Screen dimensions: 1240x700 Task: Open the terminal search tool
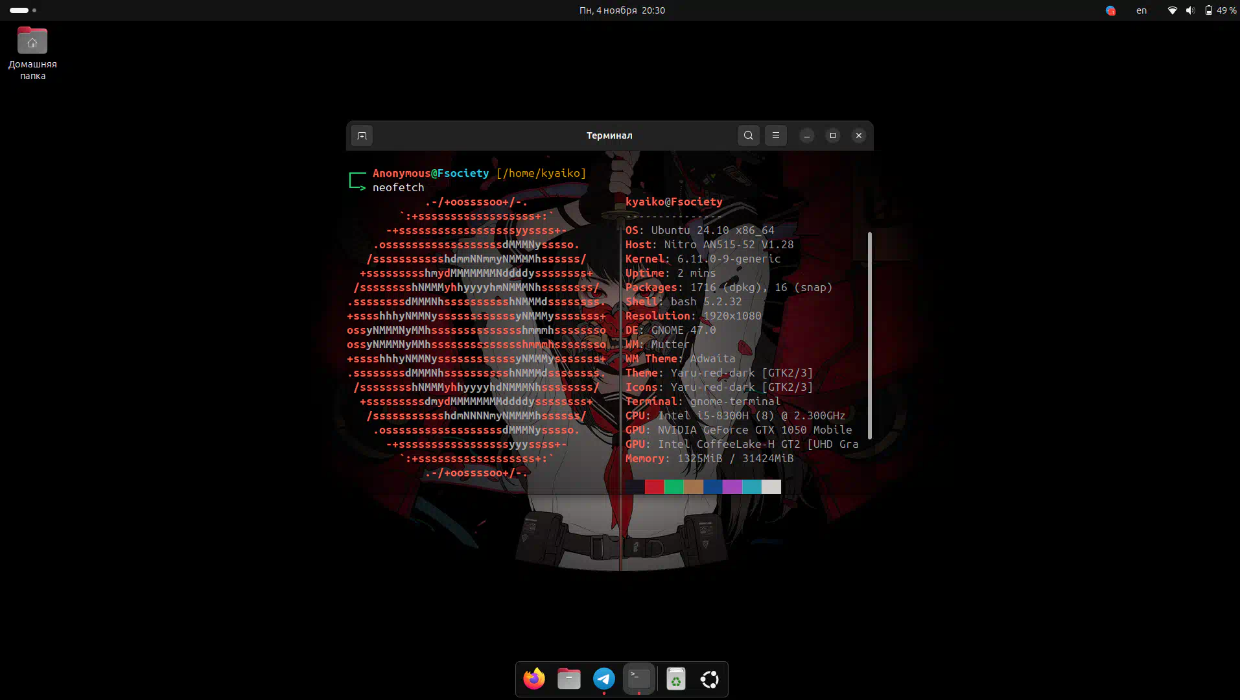(x=749, y=135)
